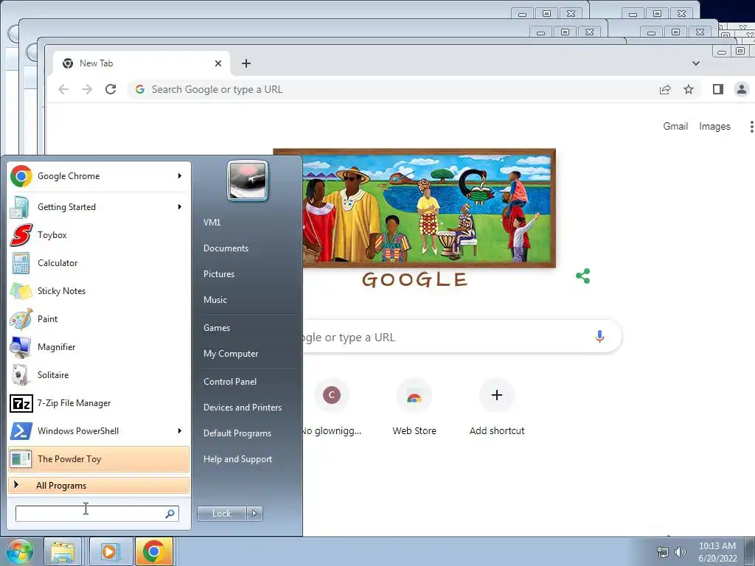Open Google Images link
This screenshot has height=566, width=755.
pyautogui.click(x=714, y=127)
